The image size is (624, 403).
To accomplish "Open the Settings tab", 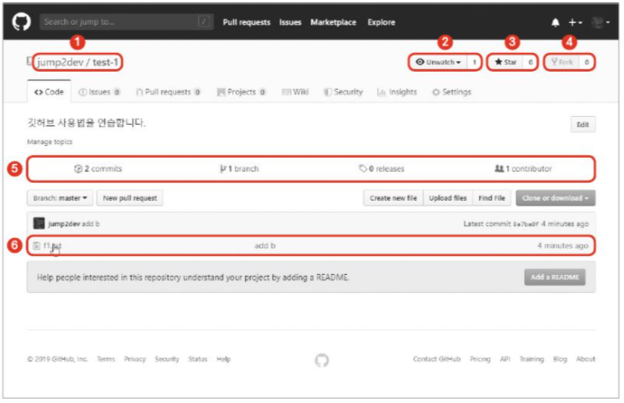I will 452,92.
